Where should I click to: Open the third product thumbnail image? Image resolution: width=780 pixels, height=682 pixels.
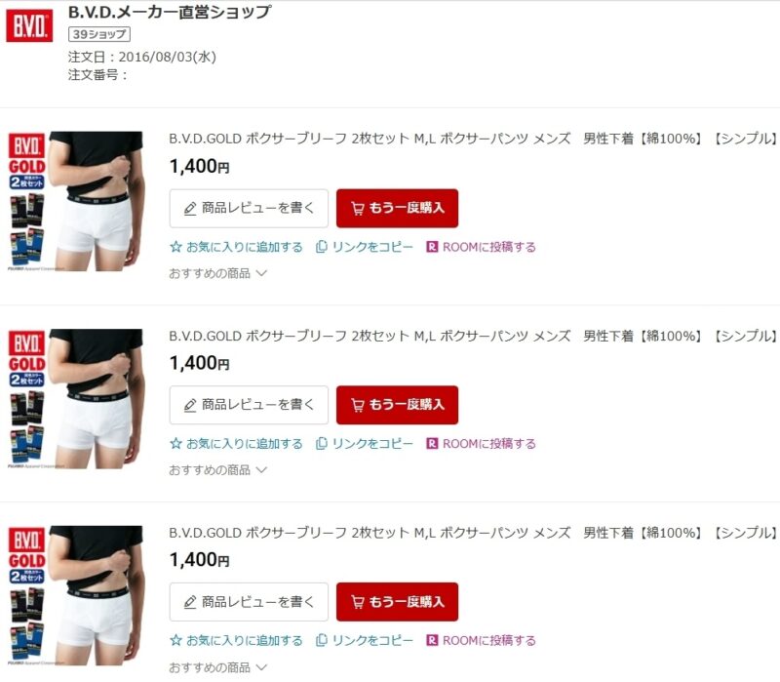pos(75,595)
